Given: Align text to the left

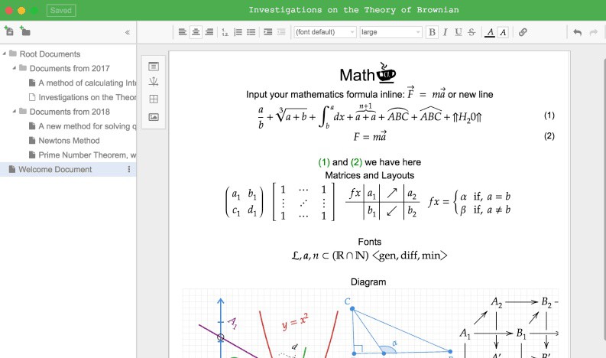Looking at the screenshot, I should pyautogui.click(x=183, y=32).
